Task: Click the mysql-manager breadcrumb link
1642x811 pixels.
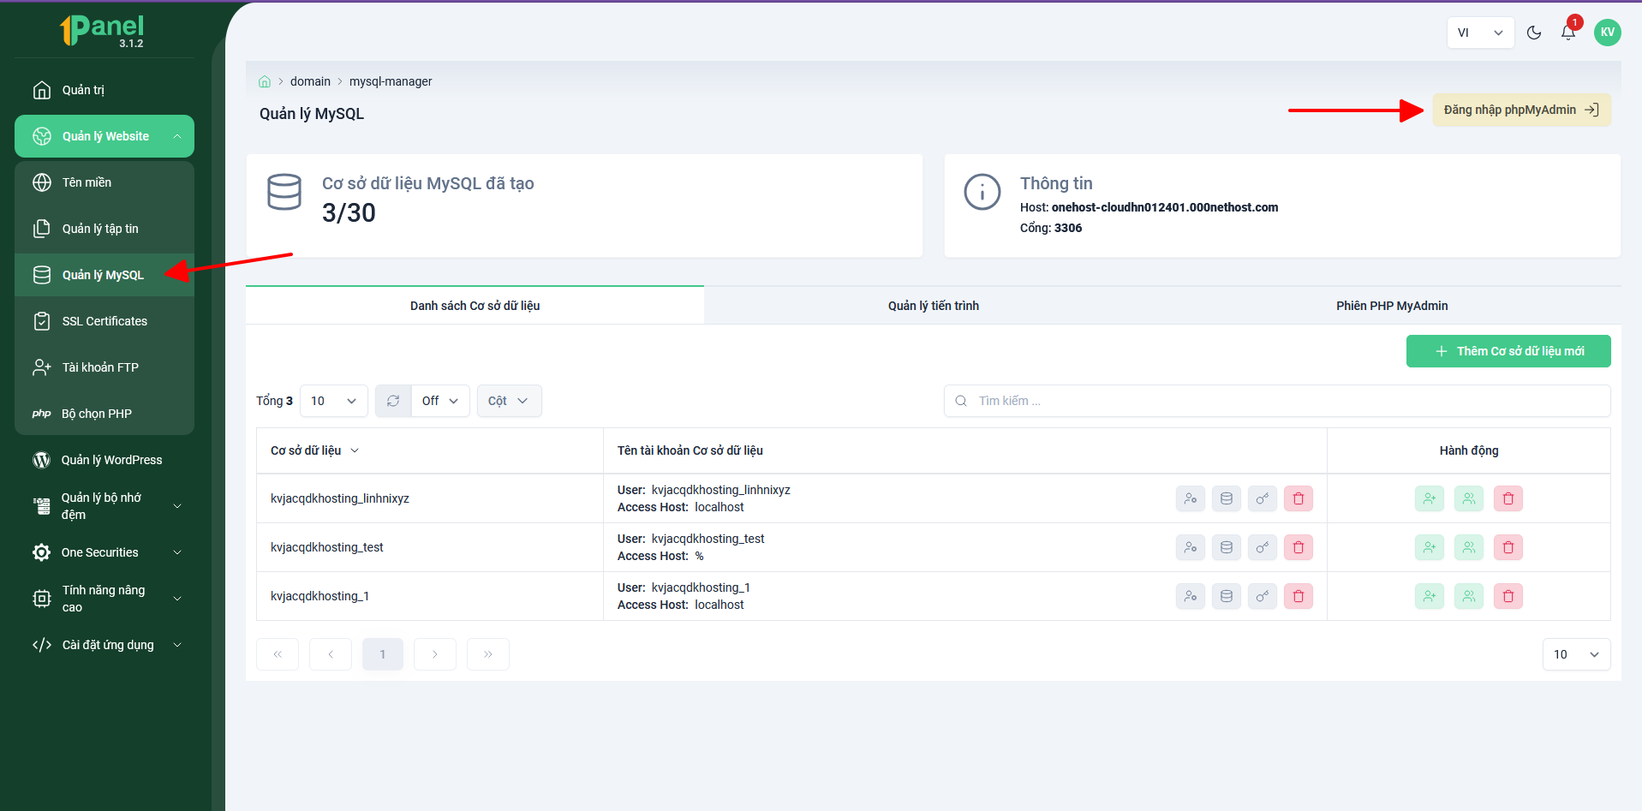Action: pos(391,81)
